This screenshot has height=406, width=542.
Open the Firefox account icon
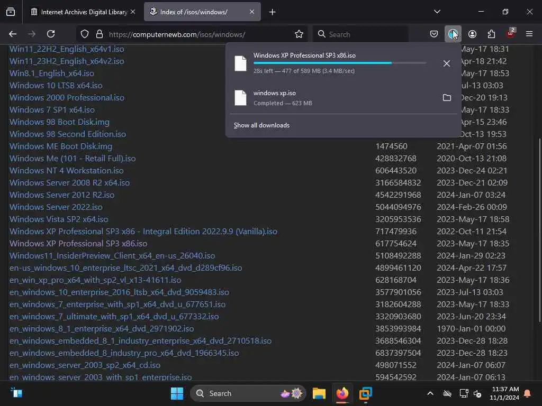[472, 34]
